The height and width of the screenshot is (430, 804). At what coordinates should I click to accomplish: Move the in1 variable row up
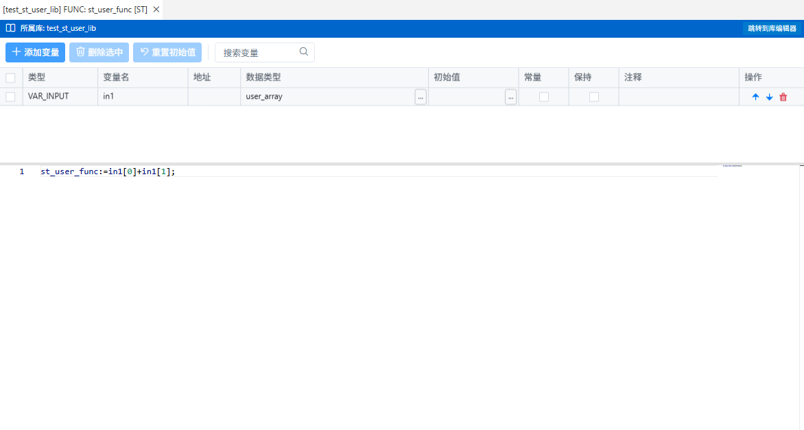(x=755, y=97)
